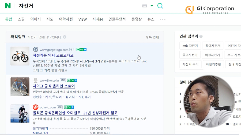Image resolution: width=241 pixels, height=135 pixels.
Task: Open the MTB자전거 price link
Action: click(40, 133)
